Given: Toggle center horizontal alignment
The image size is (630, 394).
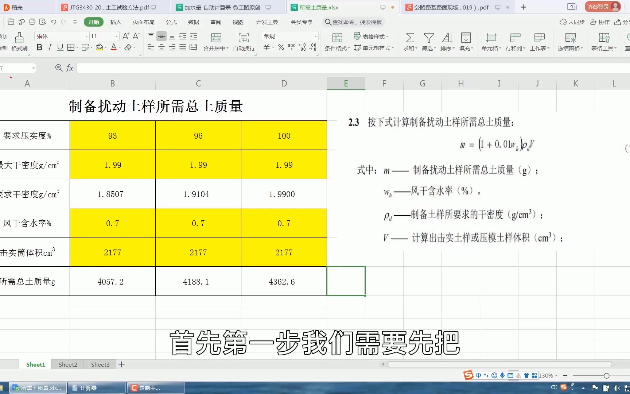Looking at the screenshot, I should coord(162,47).
